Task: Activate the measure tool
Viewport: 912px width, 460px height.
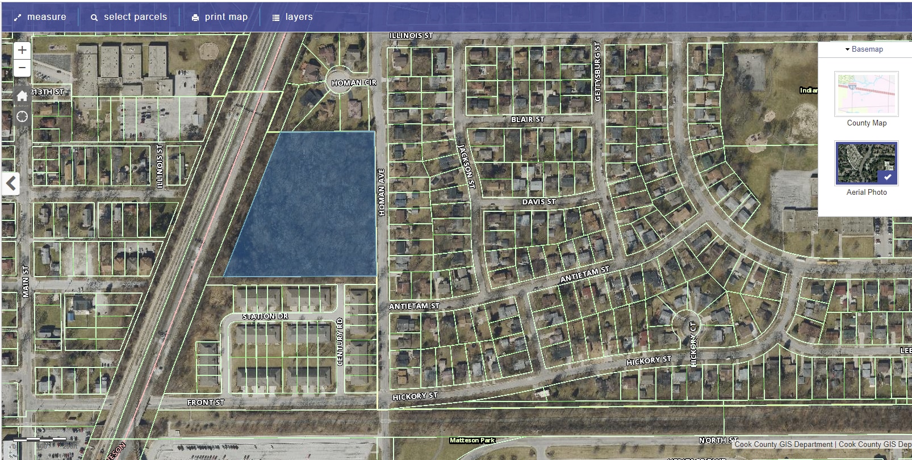Action: click(x=40, y=17)
